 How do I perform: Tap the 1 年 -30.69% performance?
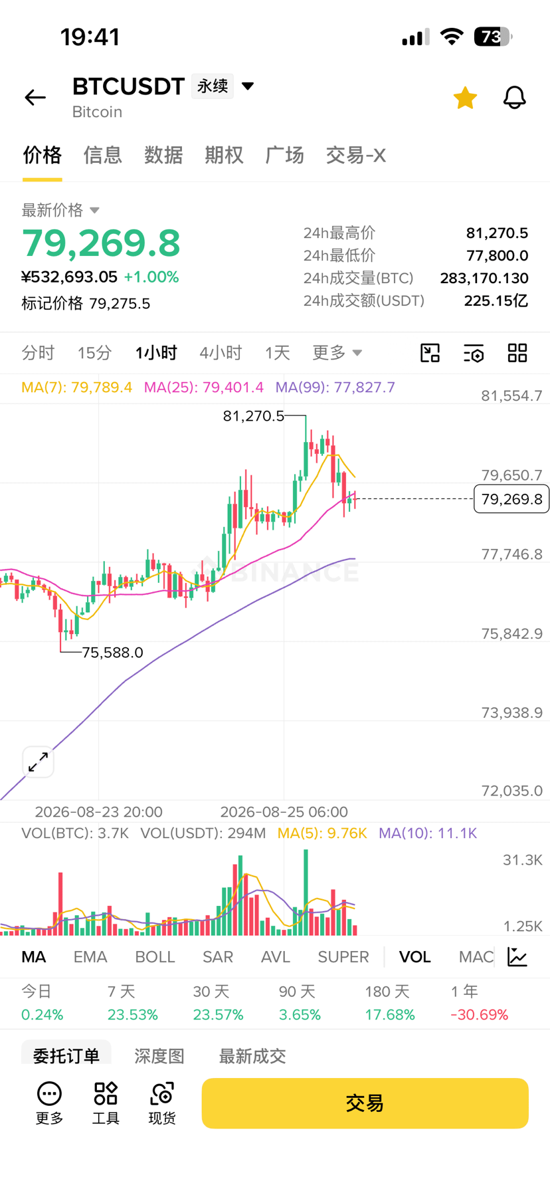[x=480, y=1003]
